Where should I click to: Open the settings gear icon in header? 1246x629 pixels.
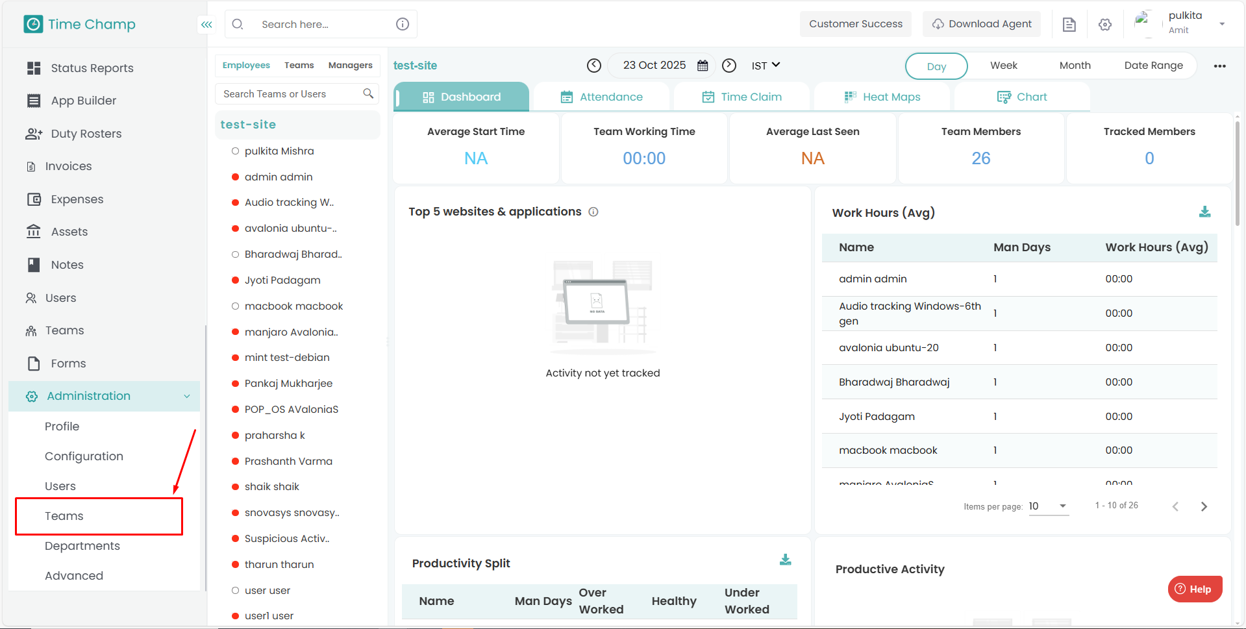[1104, 25]
